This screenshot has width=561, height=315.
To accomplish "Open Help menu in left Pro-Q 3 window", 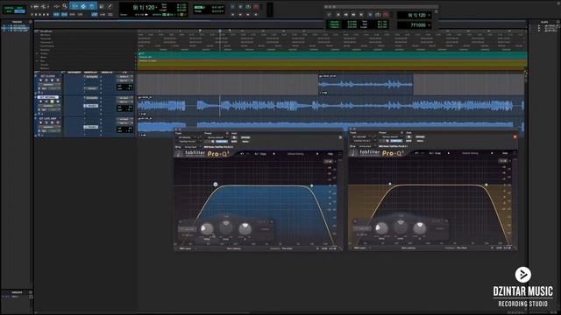I will 330,154.
